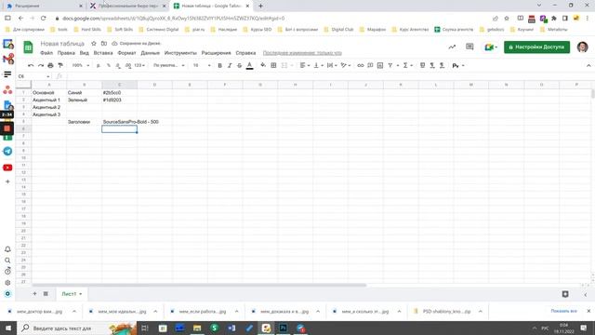This screenshot has height=335, width=595.
Task: Apply bold formatting with B icon
Action: click(219, 65)
